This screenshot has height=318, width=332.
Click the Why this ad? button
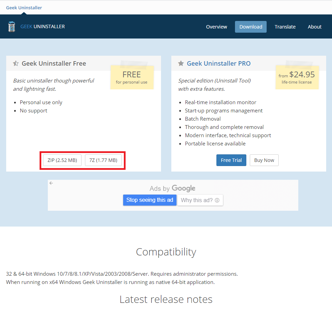[200, 200]
